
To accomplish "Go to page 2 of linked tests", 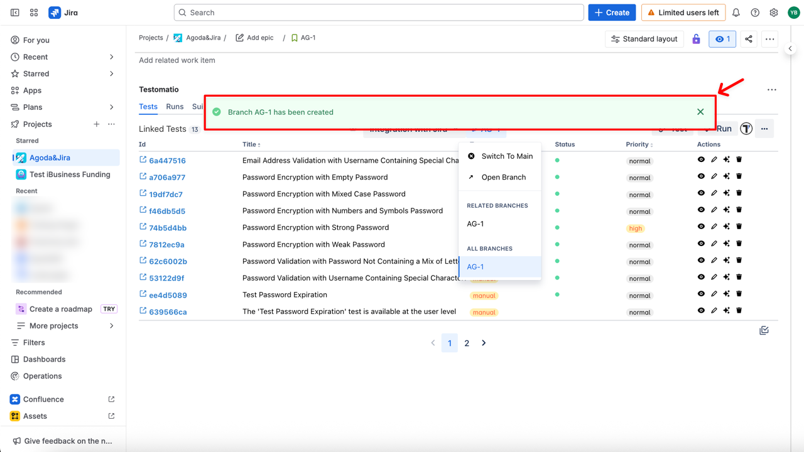I will [x=467, y=343].
